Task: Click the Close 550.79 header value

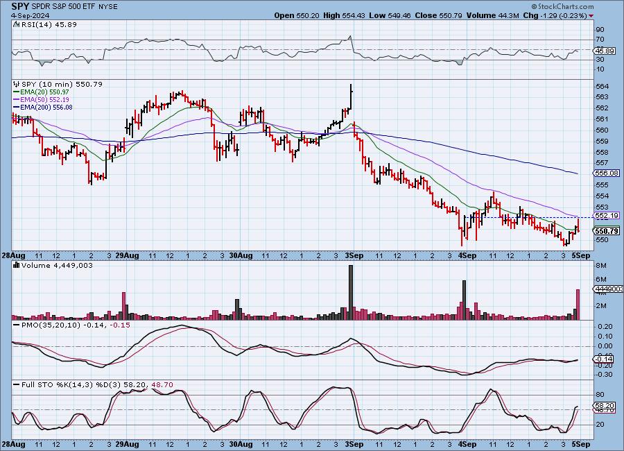Action: (x=438, y=15)
